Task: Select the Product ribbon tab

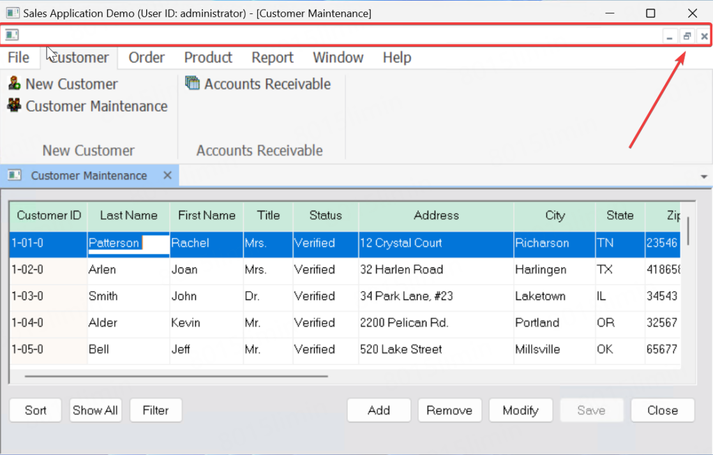Action: pos(208,57)
